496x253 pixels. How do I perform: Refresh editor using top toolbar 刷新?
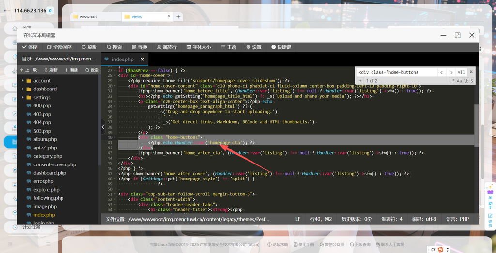point(89,47)
